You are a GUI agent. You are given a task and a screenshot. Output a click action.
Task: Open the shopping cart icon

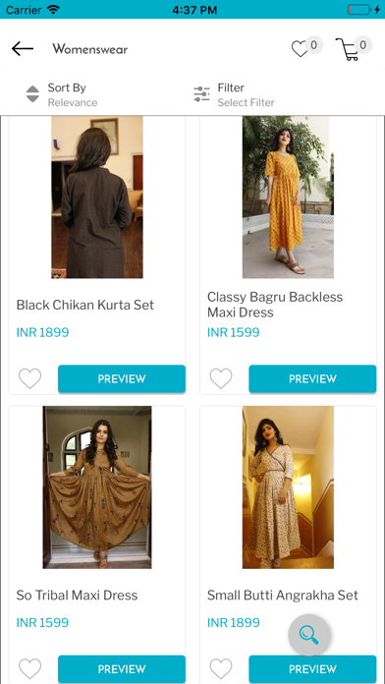(x=347, y=49)
